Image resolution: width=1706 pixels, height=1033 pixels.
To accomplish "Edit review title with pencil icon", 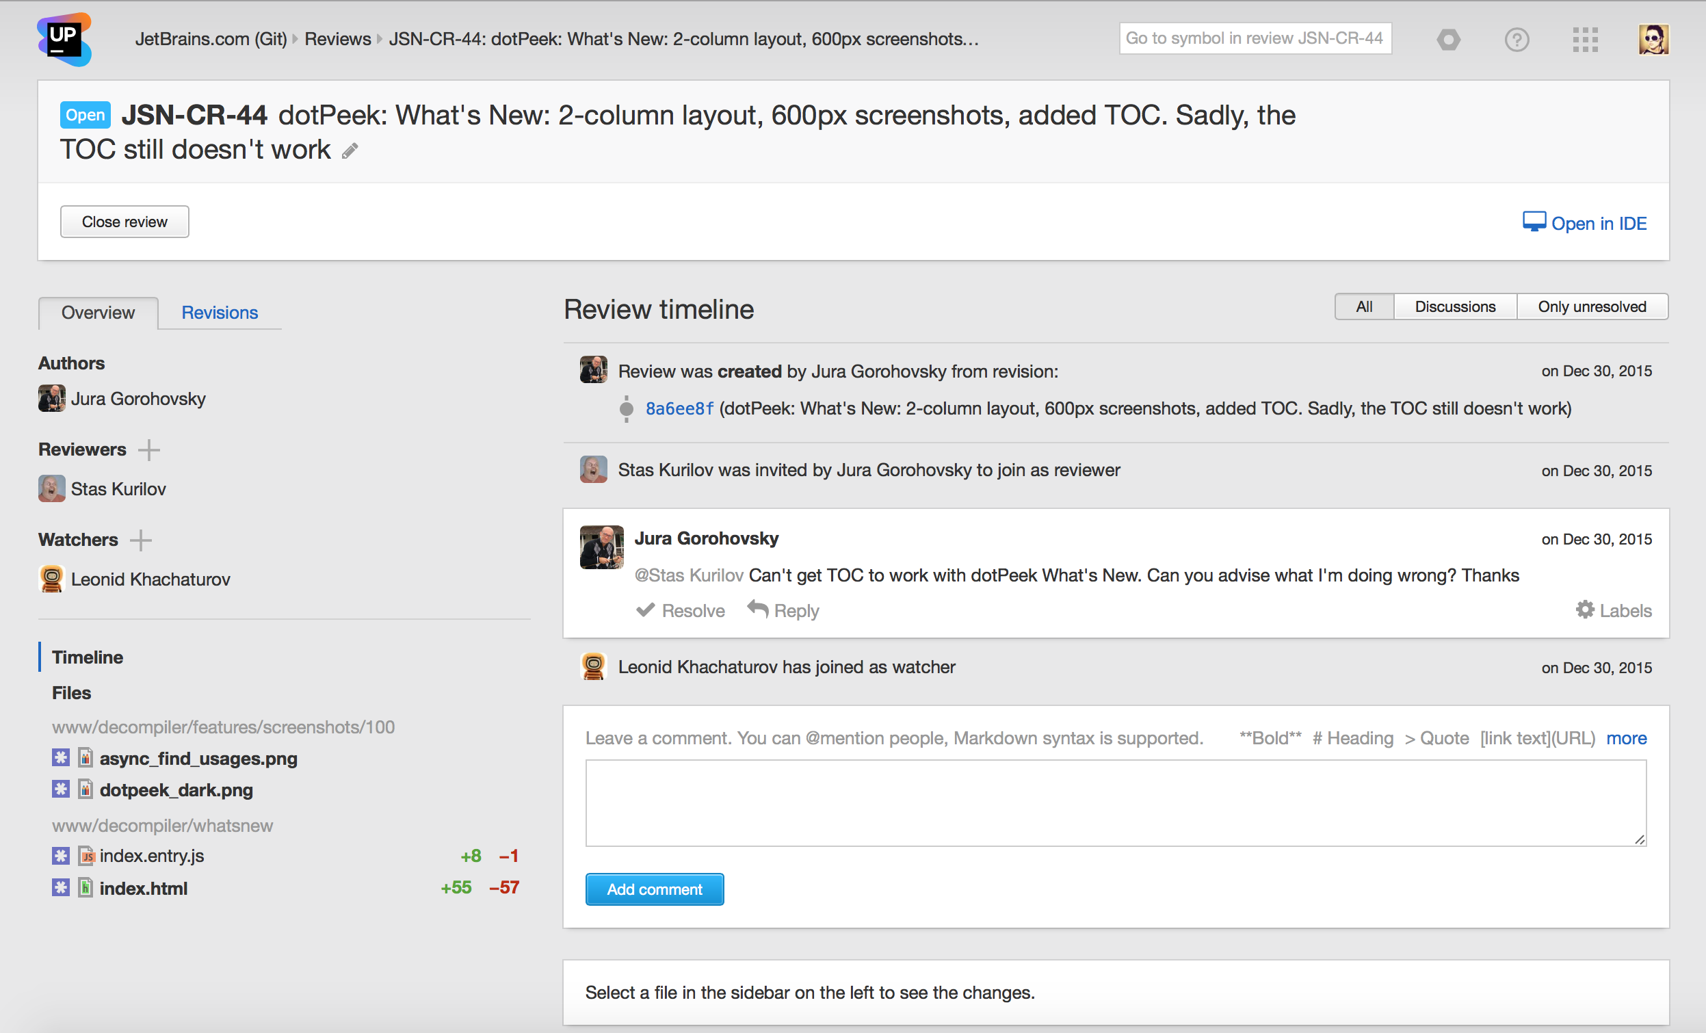I will coord(350,151).
